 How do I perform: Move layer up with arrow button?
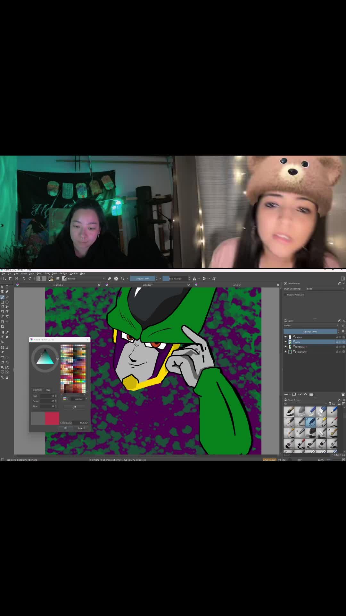click(x=306, y=394)
